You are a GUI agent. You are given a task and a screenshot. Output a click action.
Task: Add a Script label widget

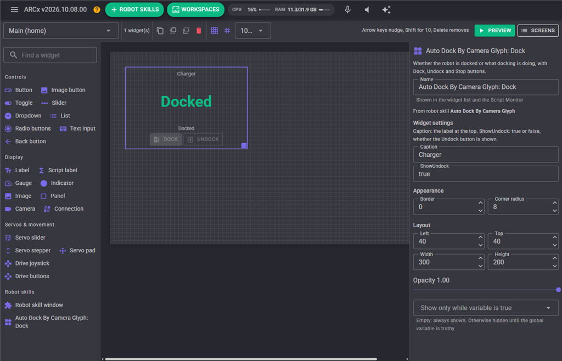tap(57, 171)
